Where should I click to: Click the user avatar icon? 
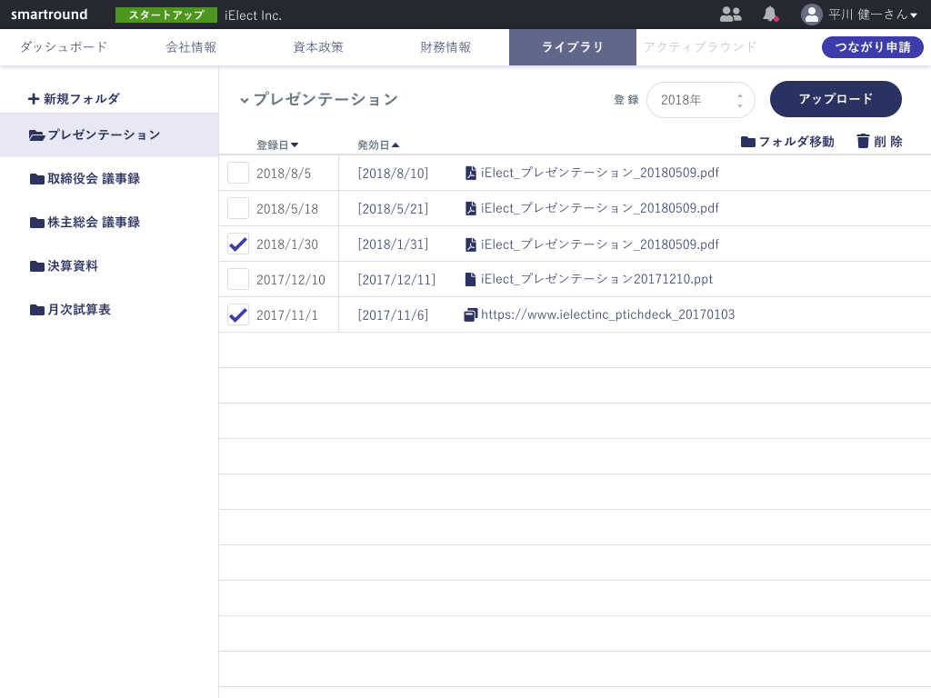(811, 15)
